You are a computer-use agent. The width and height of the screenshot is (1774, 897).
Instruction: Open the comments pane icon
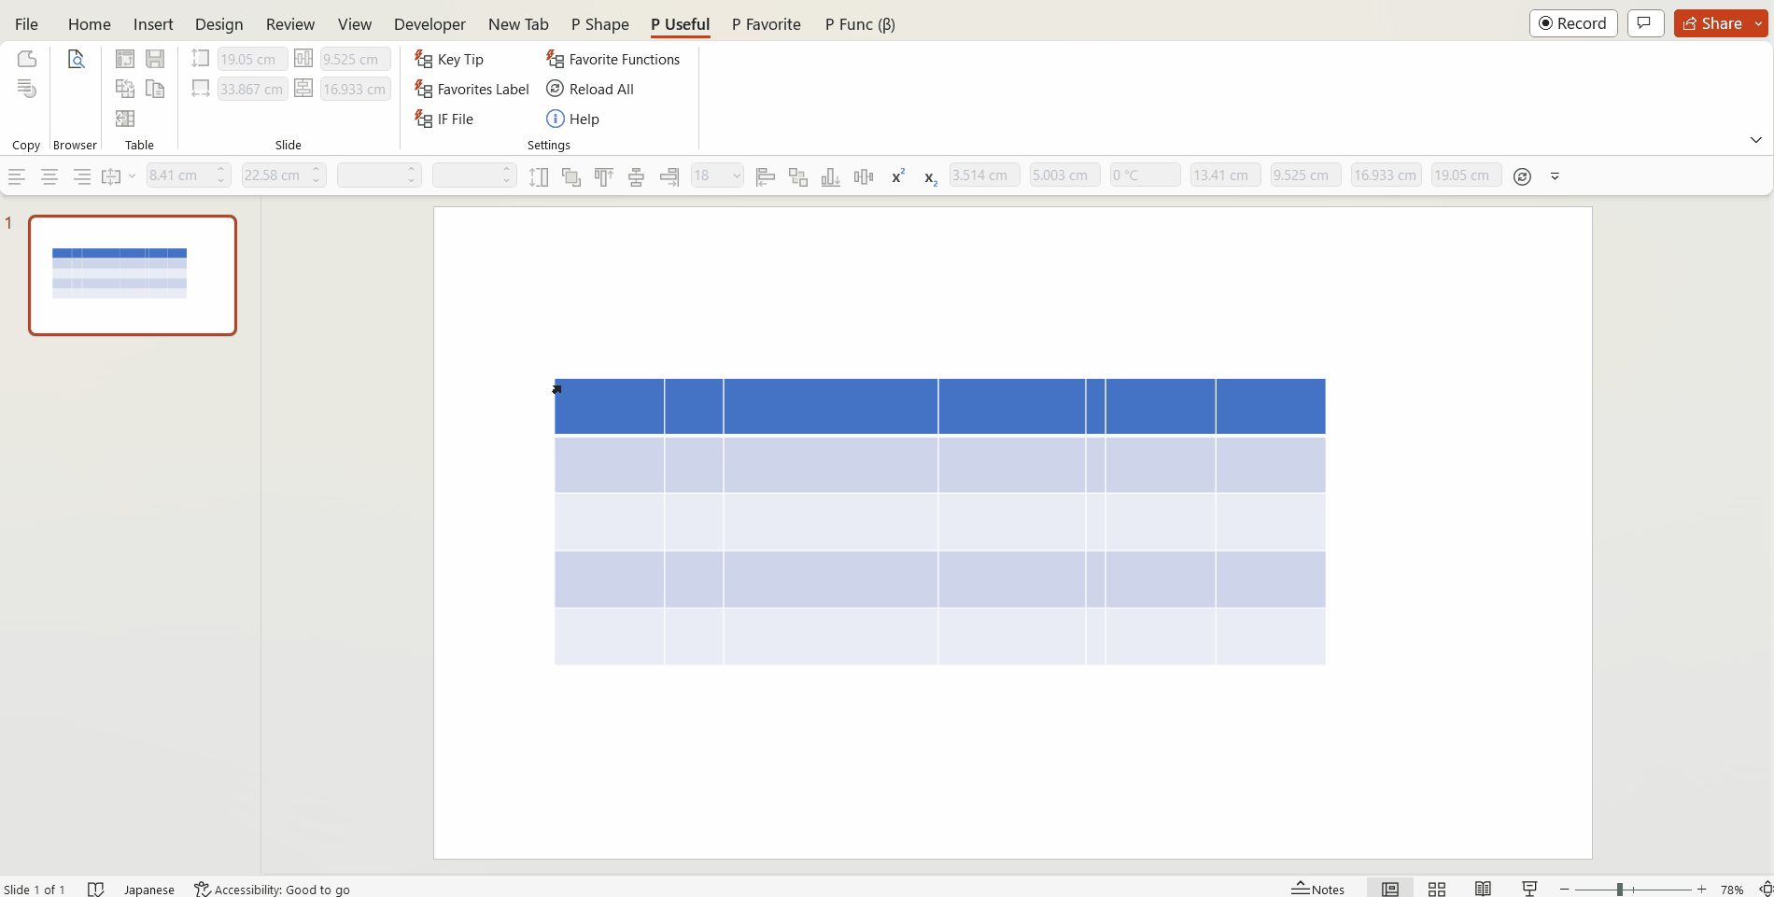1645,23
